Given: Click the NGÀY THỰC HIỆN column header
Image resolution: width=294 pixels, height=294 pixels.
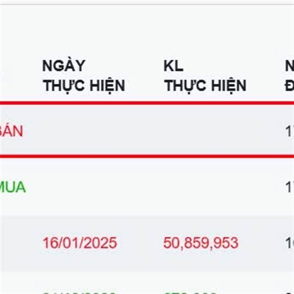Looking at the screenshot, I should 84,75.
